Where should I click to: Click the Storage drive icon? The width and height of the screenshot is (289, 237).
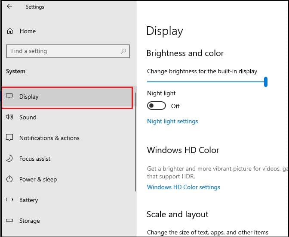tap(9, 220)
